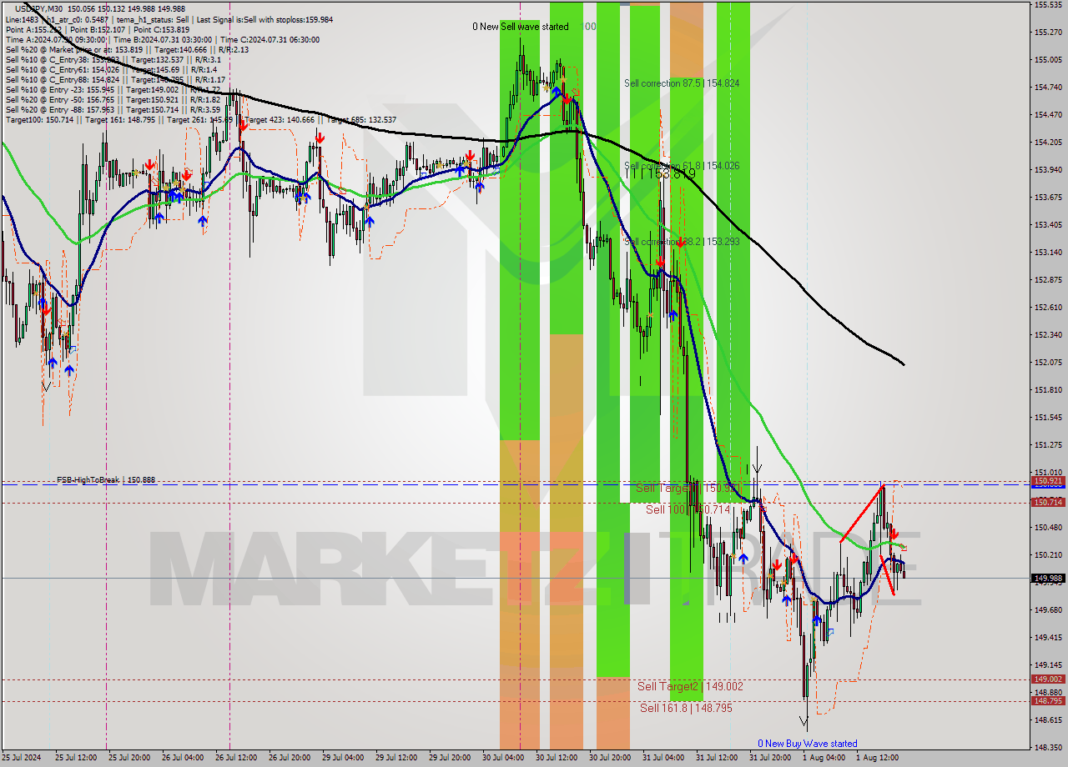The height and width of the screenshot is (767, 1068).
Task: Click the 152.610 price axis label
Action: coord(1048,308)
